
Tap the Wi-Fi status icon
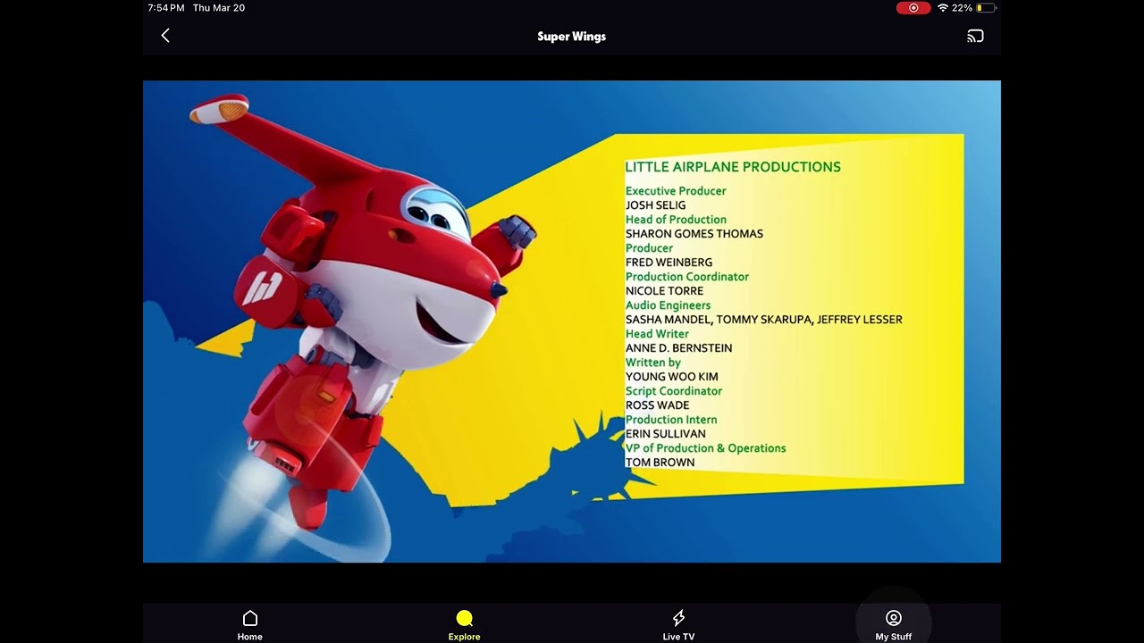pos(942,8)
